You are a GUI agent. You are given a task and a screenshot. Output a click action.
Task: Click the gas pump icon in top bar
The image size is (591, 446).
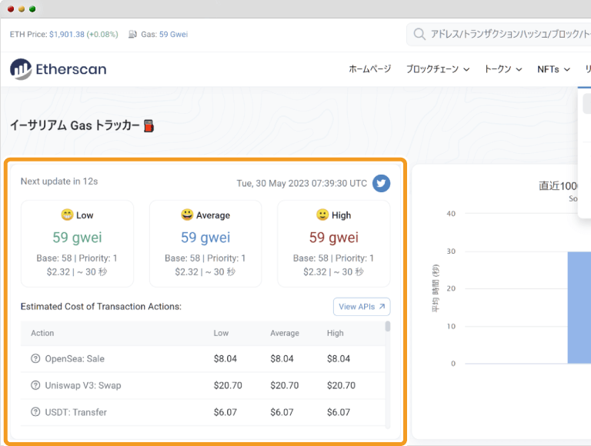point(132,35)
